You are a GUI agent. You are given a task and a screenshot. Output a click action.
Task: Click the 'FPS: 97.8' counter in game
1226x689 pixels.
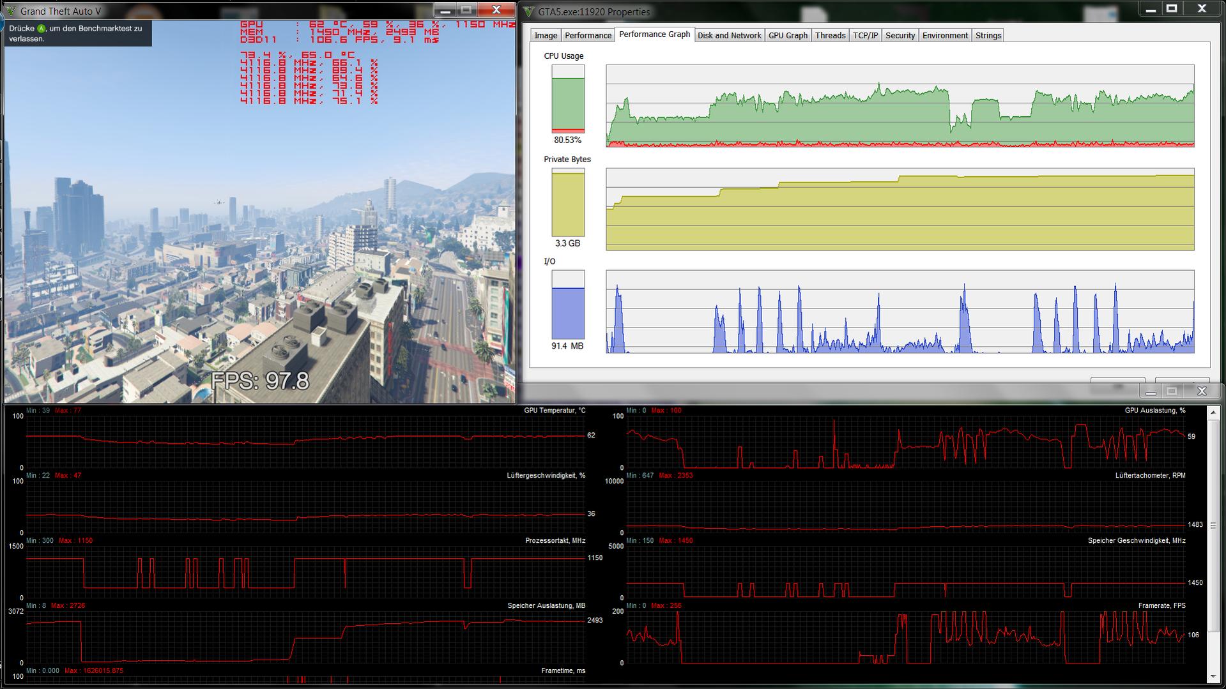[x=260, y=381]
